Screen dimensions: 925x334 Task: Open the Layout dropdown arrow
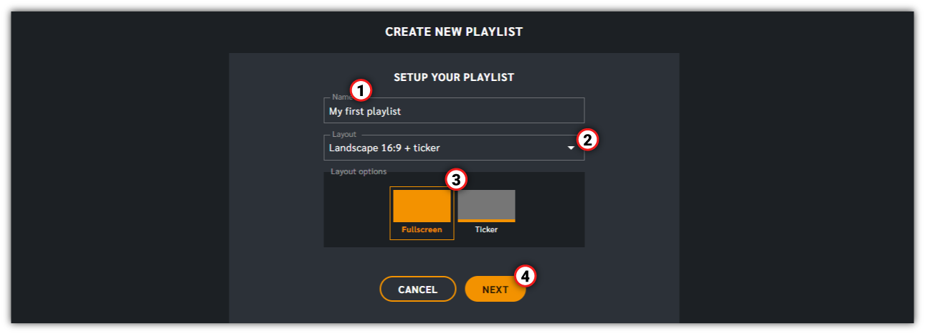click(571, 148)
